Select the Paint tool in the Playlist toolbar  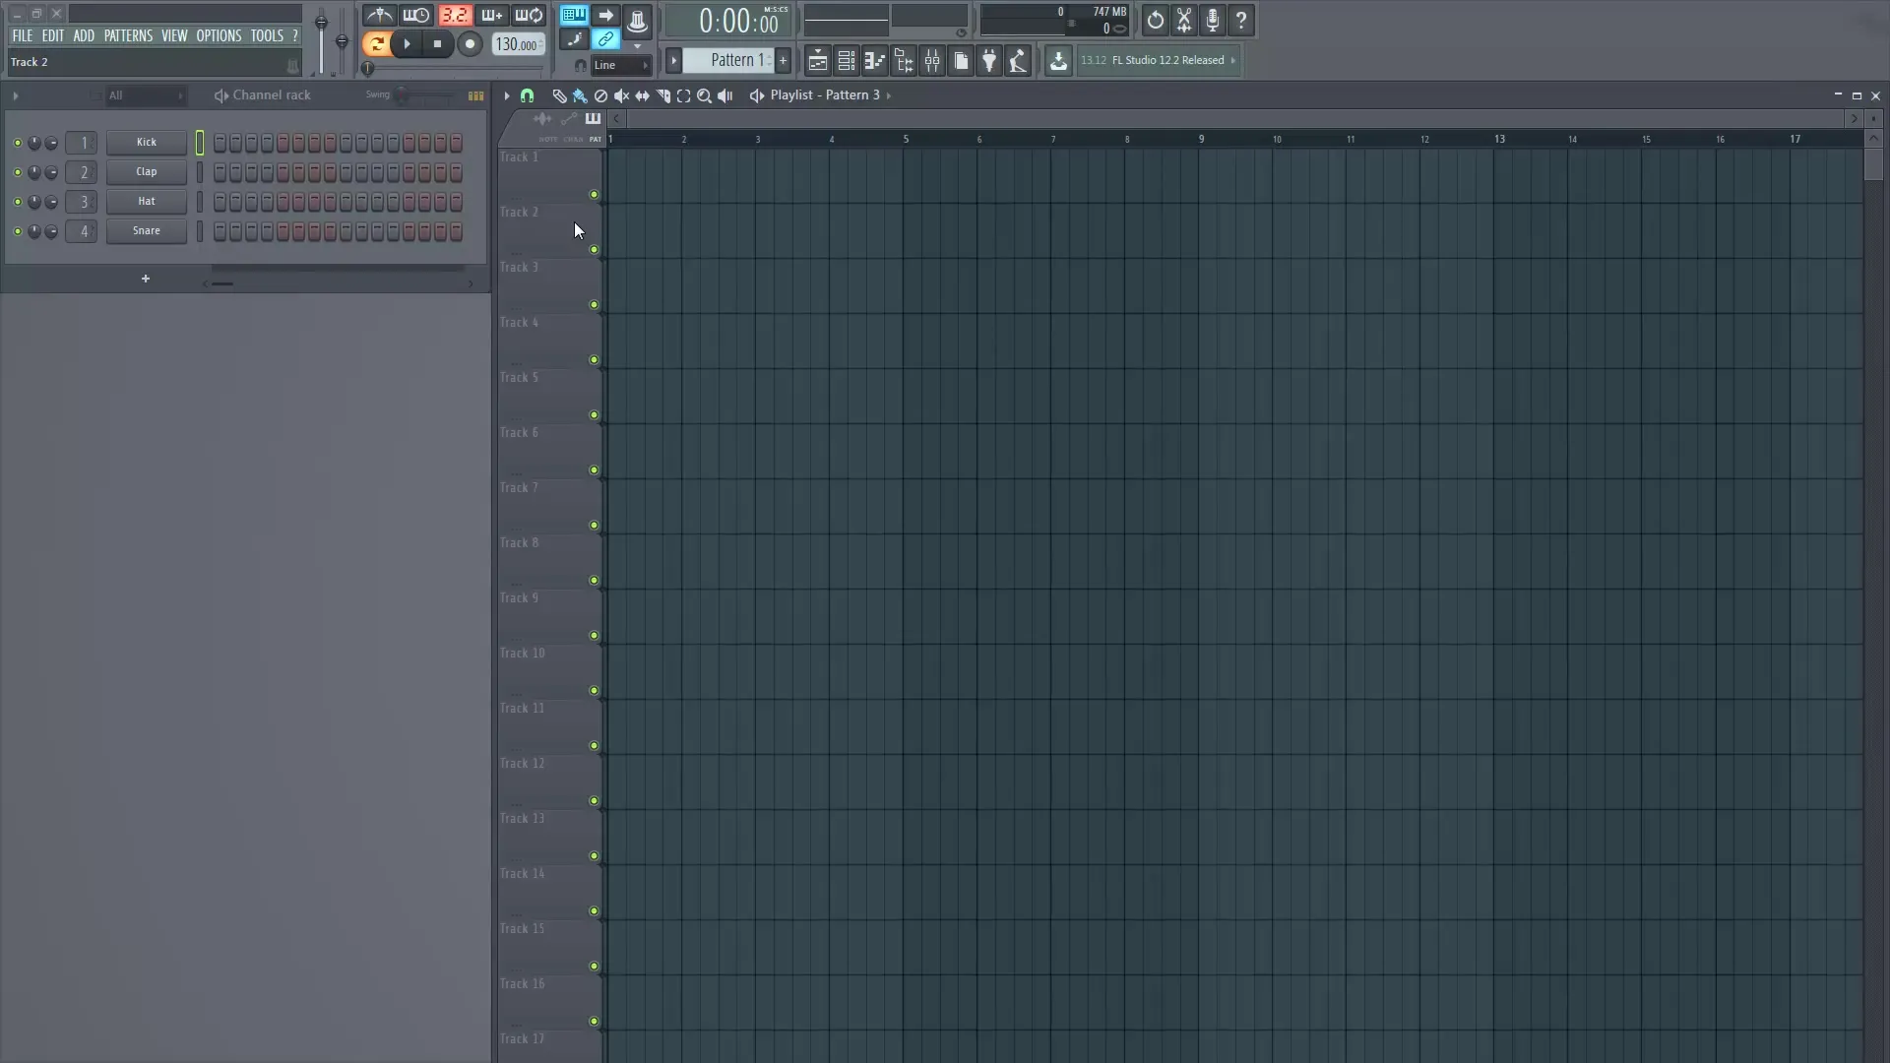click(x=580, y=95)
